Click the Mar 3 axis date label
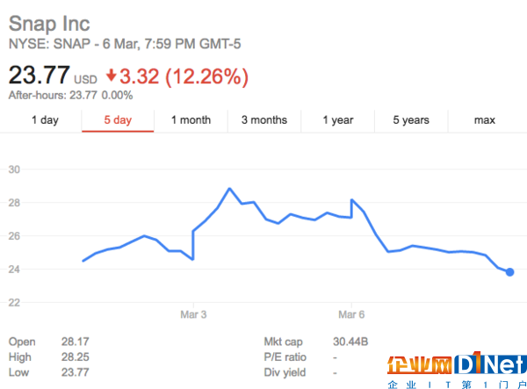This screenshot has width=527, height=389. pyautogui.click(x=193, y=314)
